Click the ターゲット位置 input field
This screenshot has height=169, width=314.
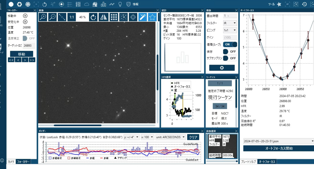click(x=29, y=46)
